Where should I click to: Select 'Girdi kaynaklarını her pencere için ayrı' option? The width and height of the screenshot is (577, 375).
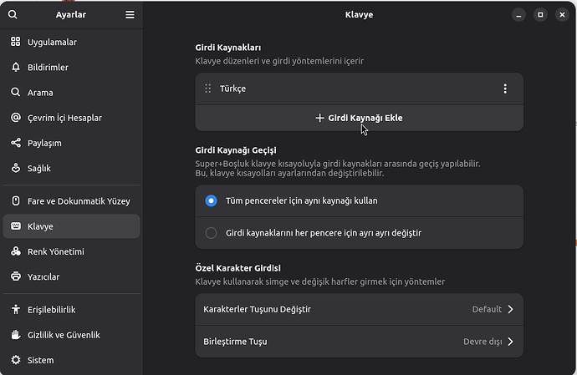[211, 233]
